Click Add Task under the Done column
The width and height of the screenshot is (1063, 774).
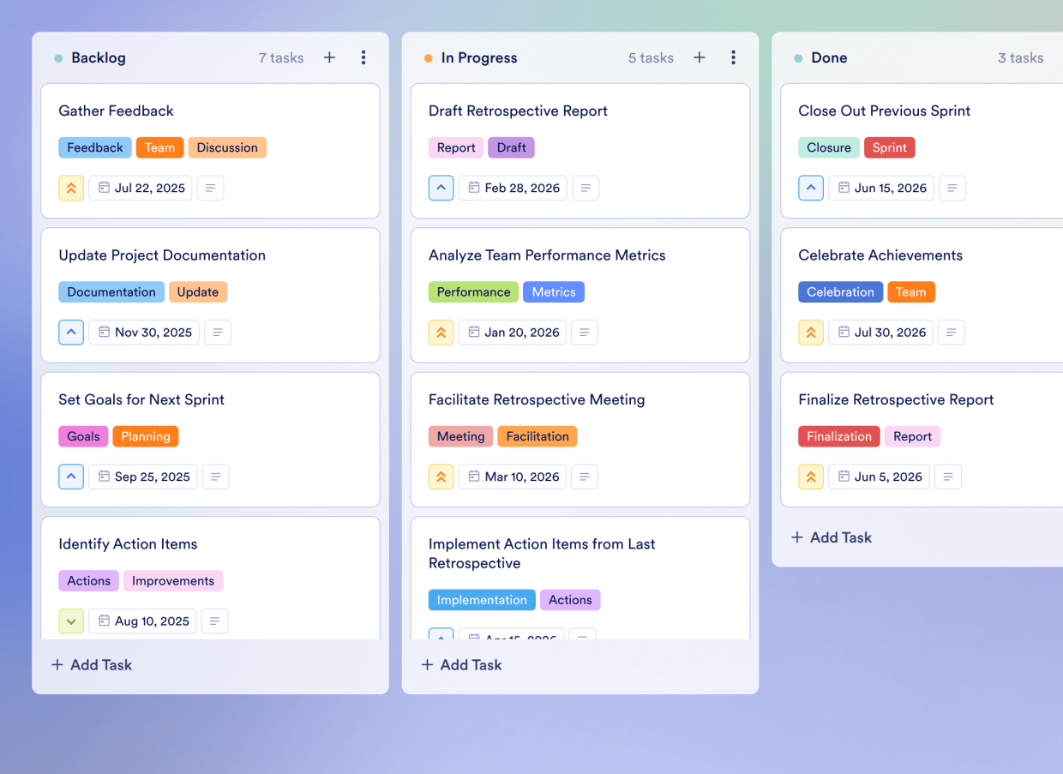pos(831,537)
